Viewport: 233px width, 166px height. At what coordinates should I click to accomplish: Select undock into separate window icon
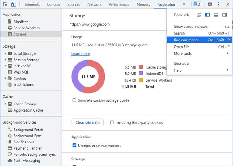(199, 15)
